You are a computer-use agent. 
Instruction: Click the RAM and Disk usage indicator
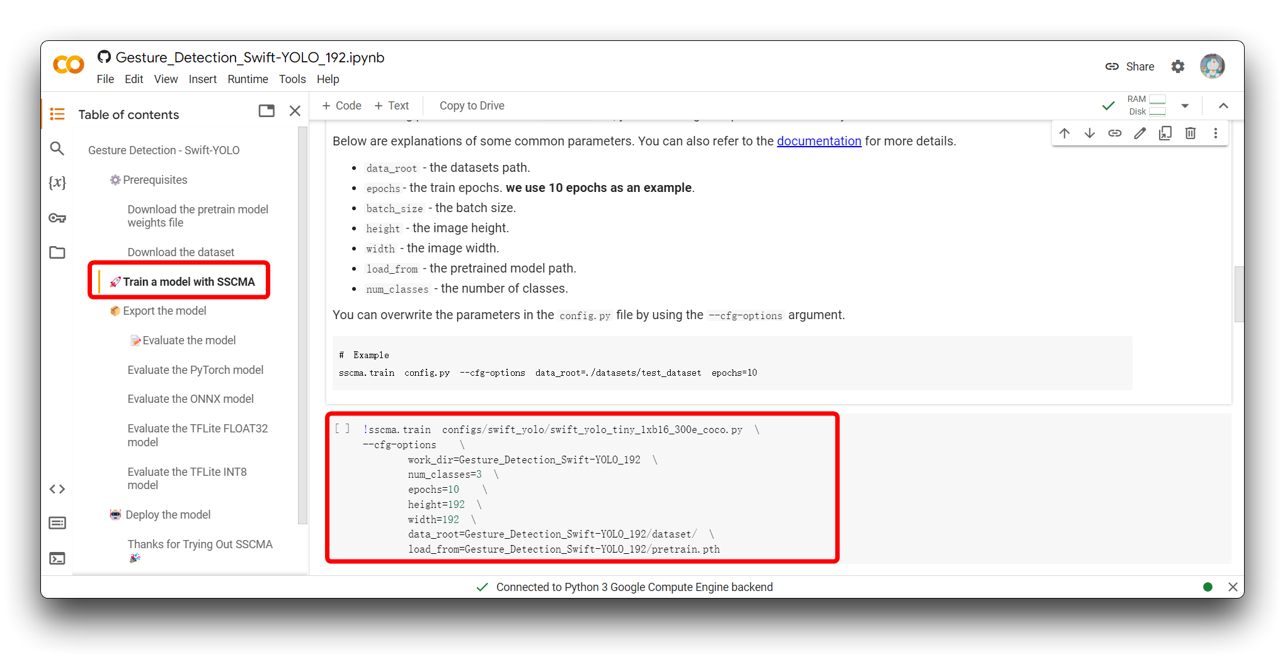pos(1146,106)
